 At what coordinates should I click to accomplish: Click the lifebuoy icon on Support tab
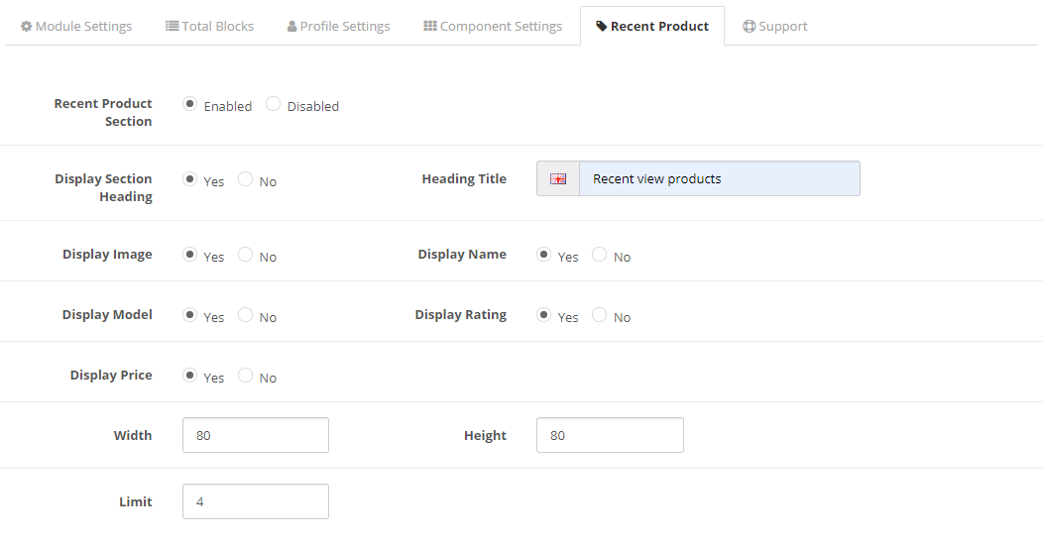click(750, 27)
